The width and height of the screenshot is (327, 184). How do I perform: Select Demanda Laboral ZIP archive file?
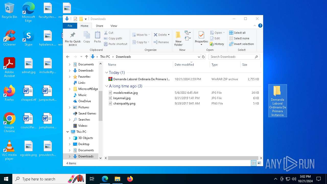click(183, 79)
